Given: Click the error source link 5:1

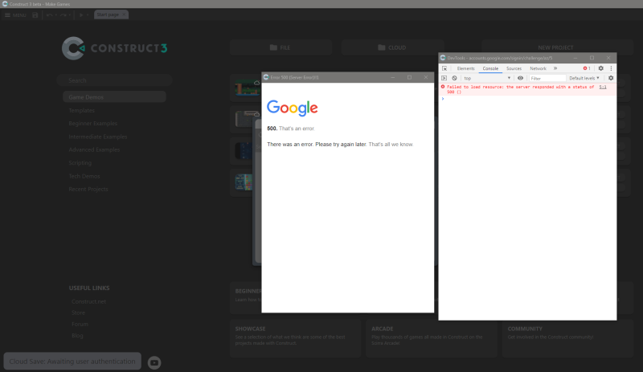Looking at the screenshot, I should [x=602, y=87].
